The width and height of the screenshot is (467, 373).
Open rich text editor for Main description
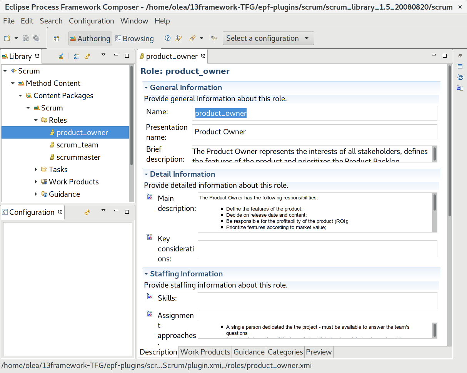(x=150, y=197)
